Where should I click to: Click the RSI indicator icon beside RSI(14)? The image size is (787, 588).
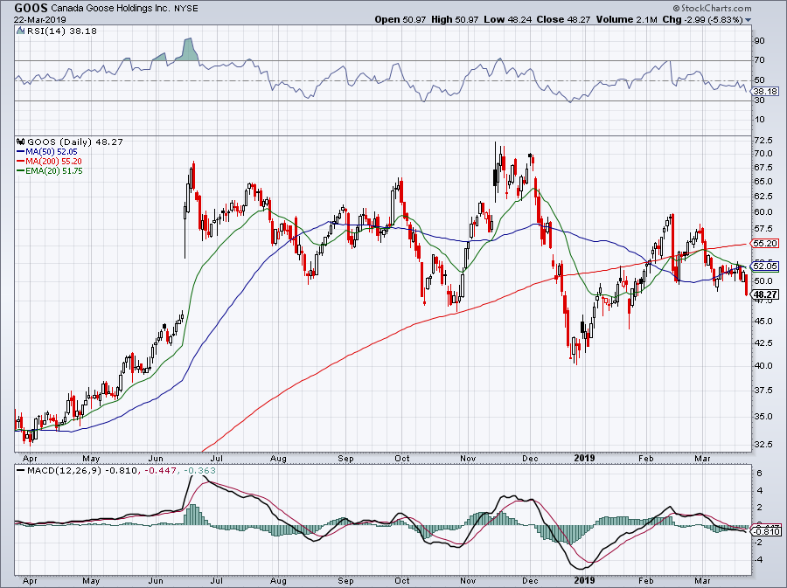click(21, 31)
